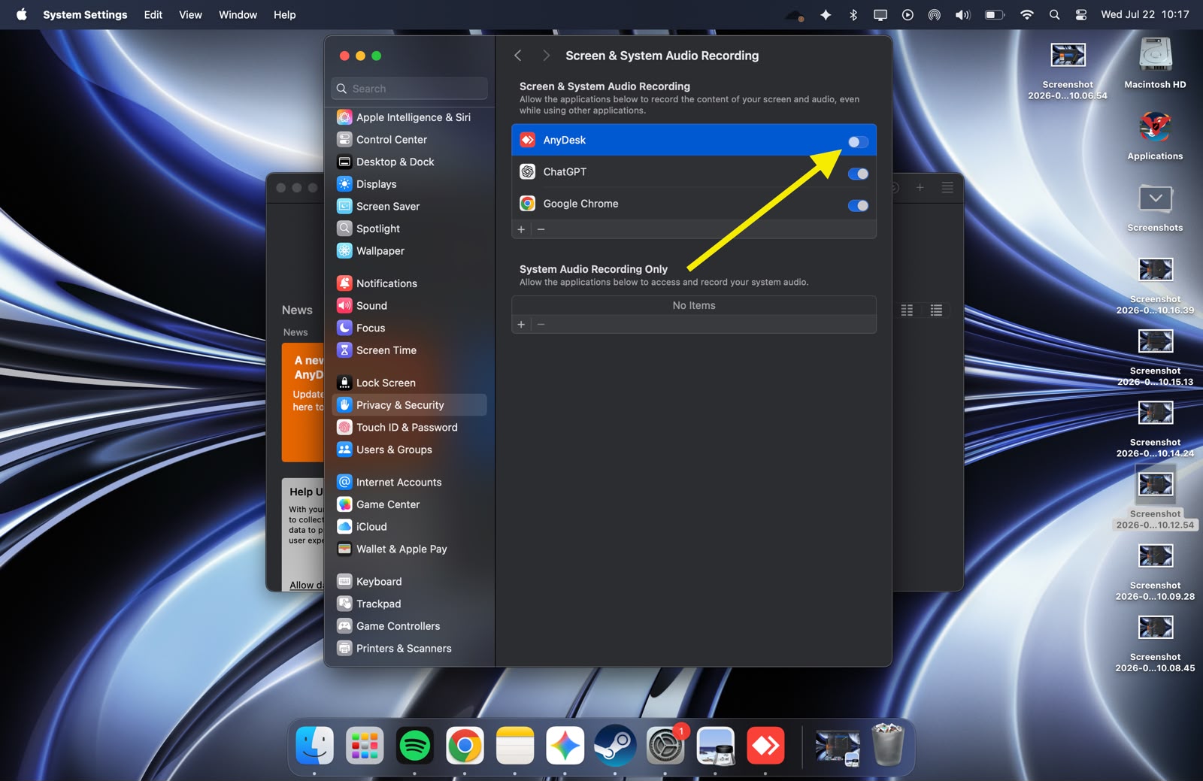Open iCloud settings
The height and width of the screenshot is (781, 1203).
[409, 527]
